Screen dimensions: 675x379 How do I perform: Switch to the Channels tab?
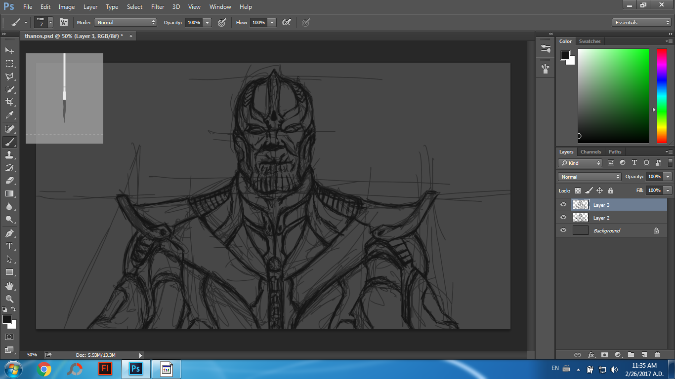point(591,152)
